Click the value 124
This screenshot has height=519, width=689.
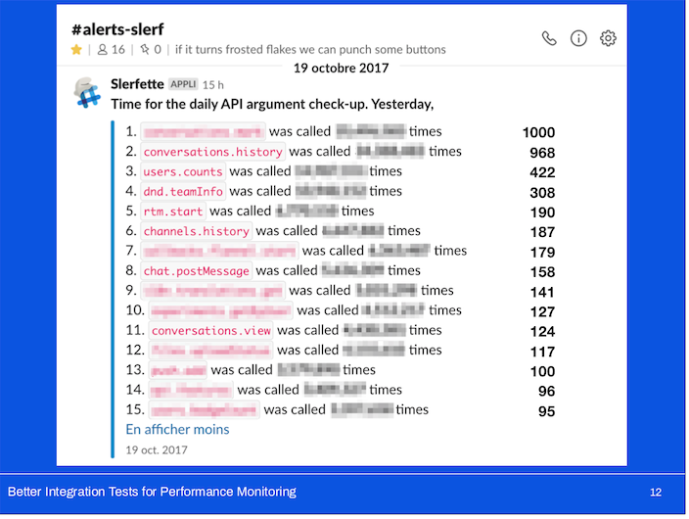[542, 332]
